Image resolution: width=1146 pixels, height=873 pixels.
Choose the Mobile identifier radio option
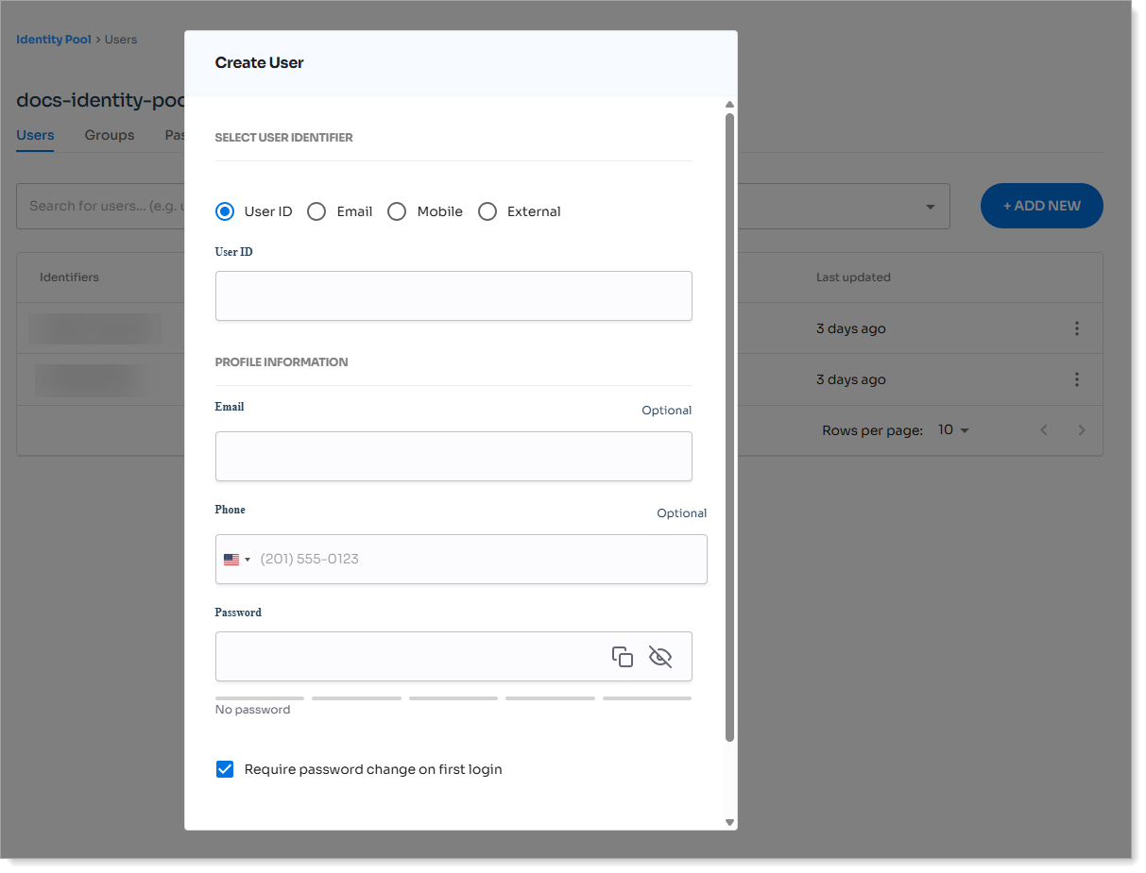click(397, 211)
